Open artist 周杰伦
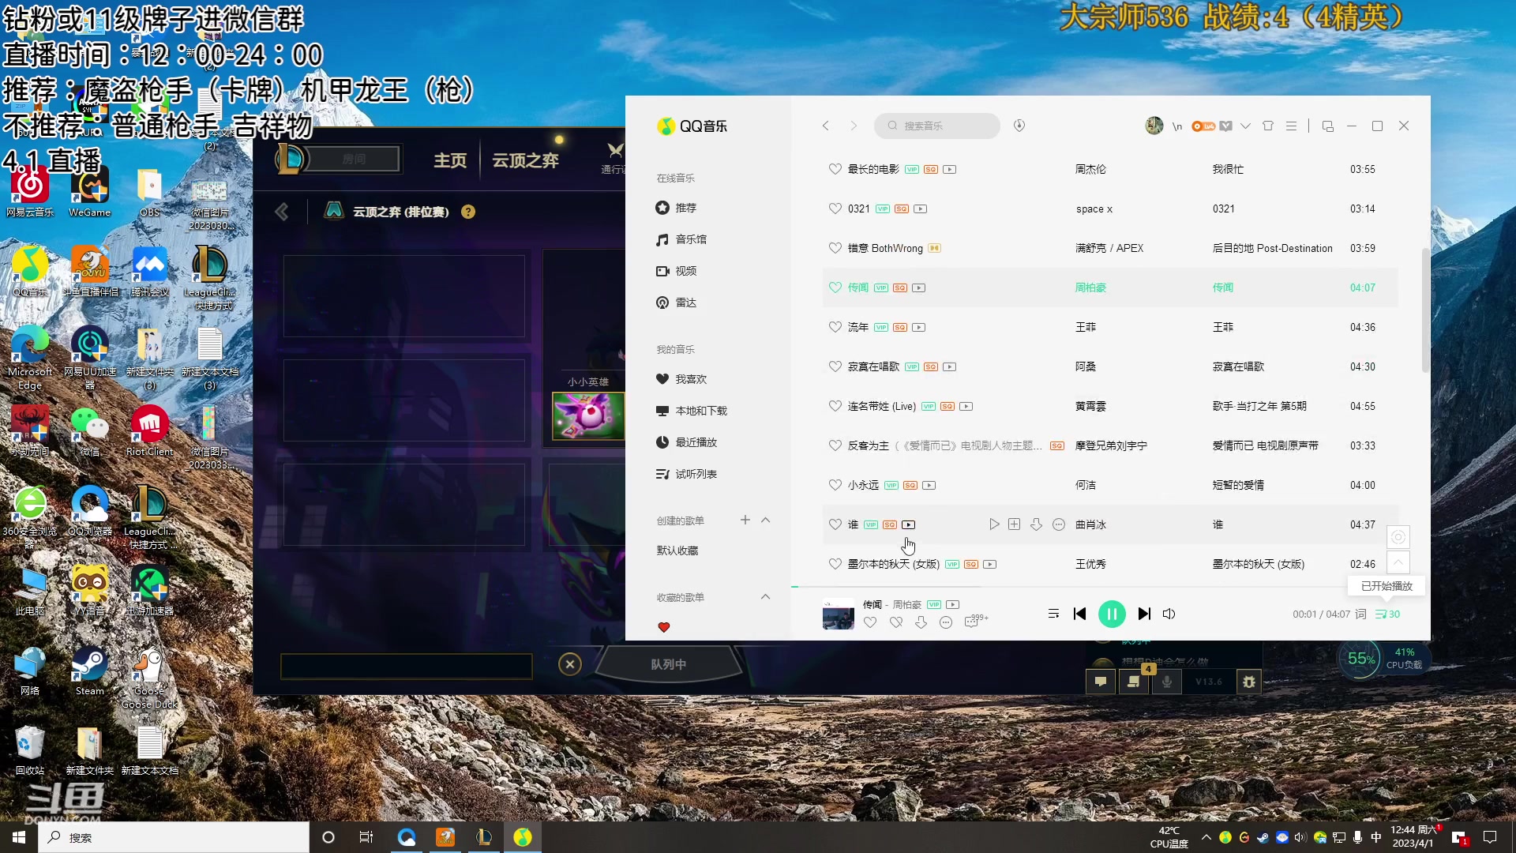Image resolution: width=1516 pixels, height=853 pixels. [x=1090, y=169]
